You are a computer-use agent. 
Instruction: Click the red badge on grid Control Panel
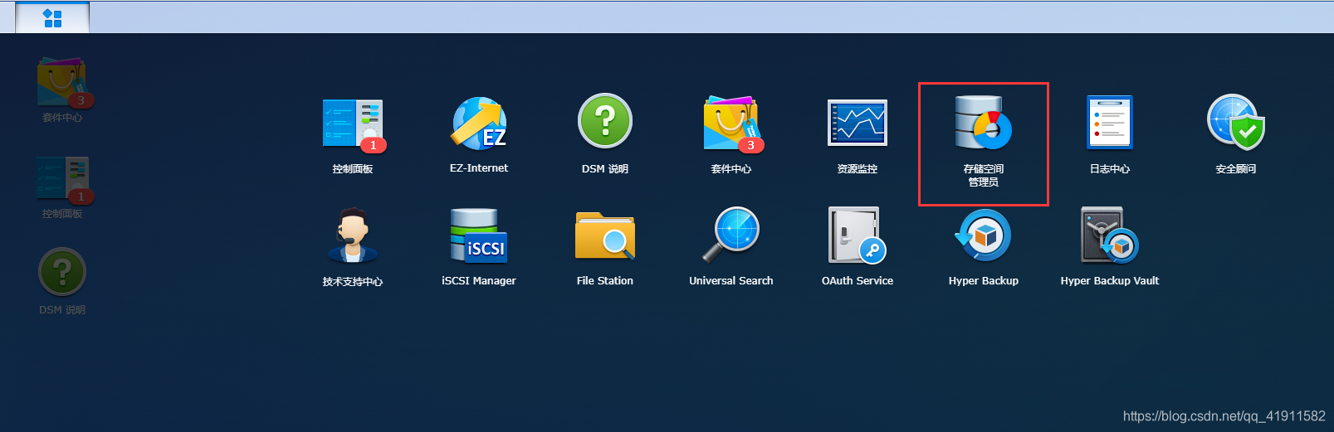point(374,145)
